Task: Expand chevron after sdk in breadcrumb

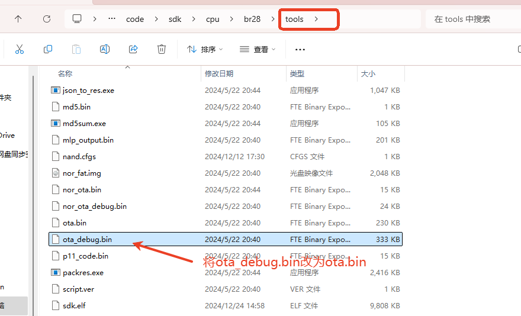Action: point(194,20)
